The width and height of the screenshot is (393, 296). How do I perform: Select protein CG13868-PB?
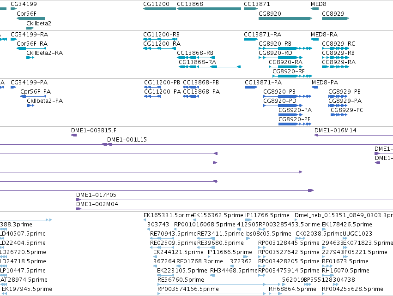tap(201, 83)
